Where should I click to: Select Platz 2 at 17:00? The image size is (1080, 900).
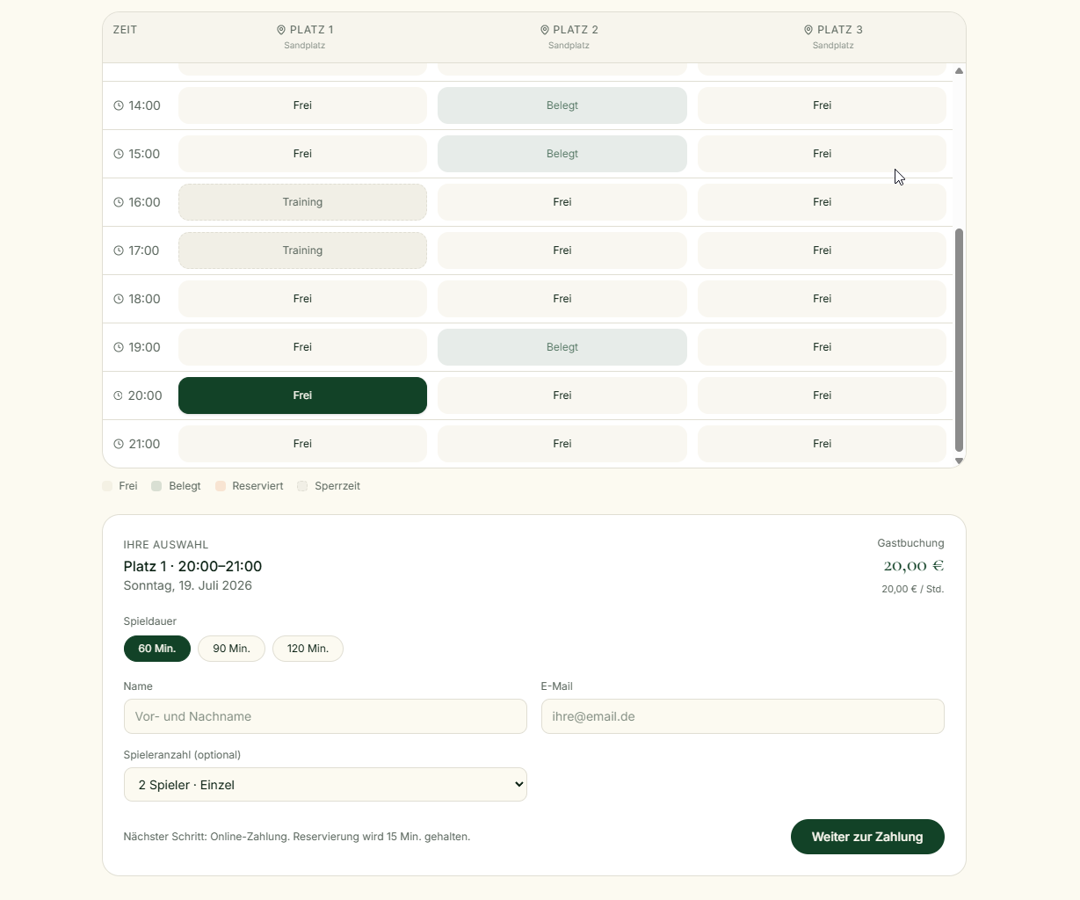pyautogui.click(x=562, y=250)
